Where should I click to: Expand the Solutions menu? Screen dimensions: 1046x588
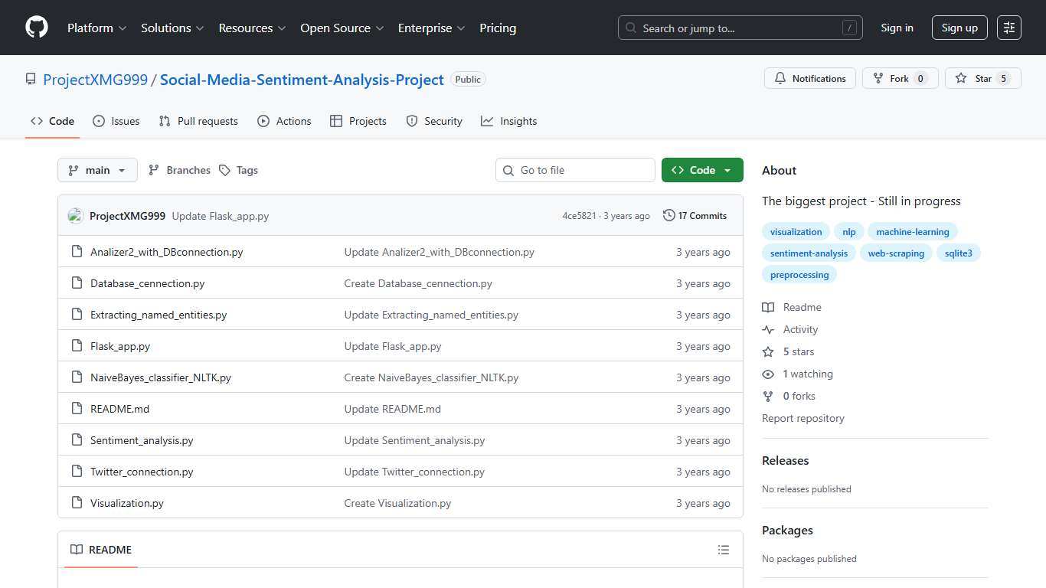tap(172, 28)
